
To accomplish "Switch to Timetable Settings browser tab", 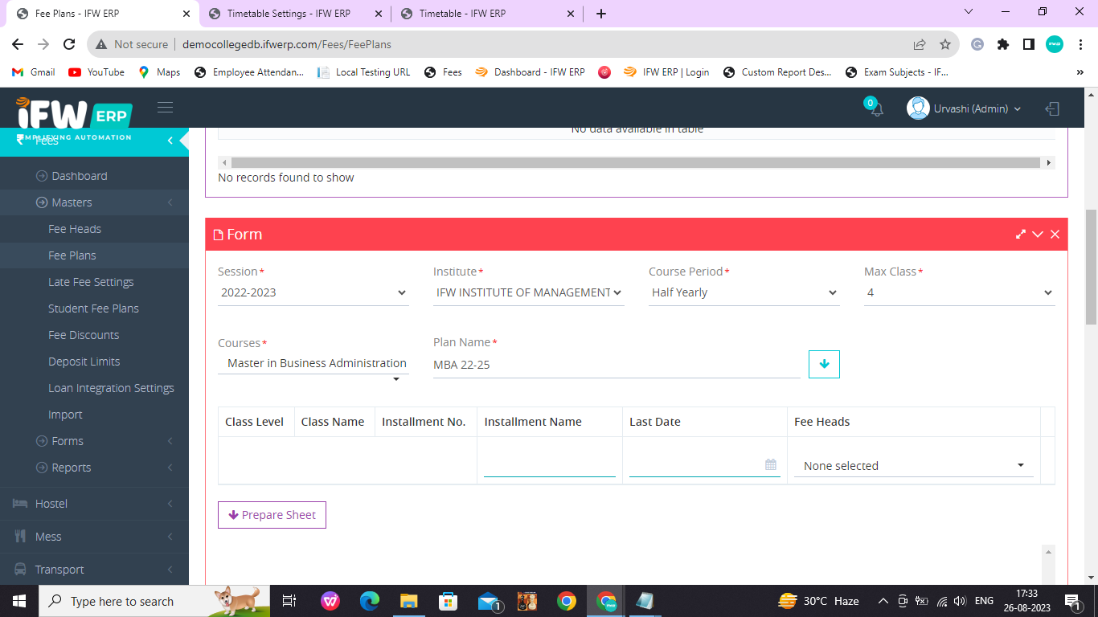I will (294, 14).
